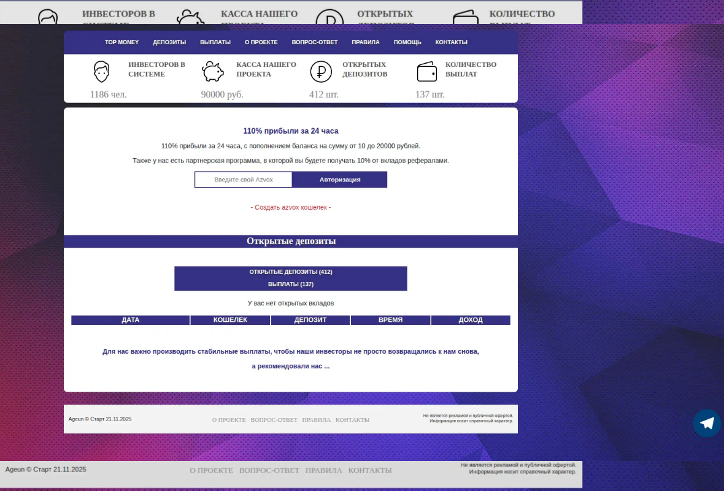Open О ПРОЕКТЕ from the top navigation menu
The height and width of the screenshot is (491, 724).
(261, 42)
